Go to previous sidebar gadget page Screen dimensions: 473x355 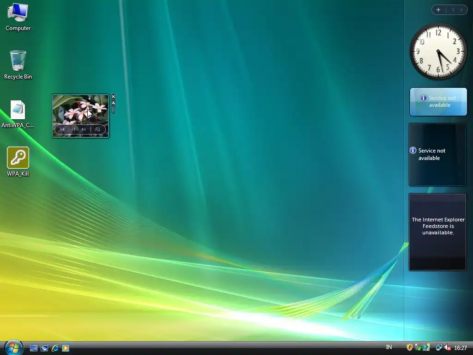453,10
